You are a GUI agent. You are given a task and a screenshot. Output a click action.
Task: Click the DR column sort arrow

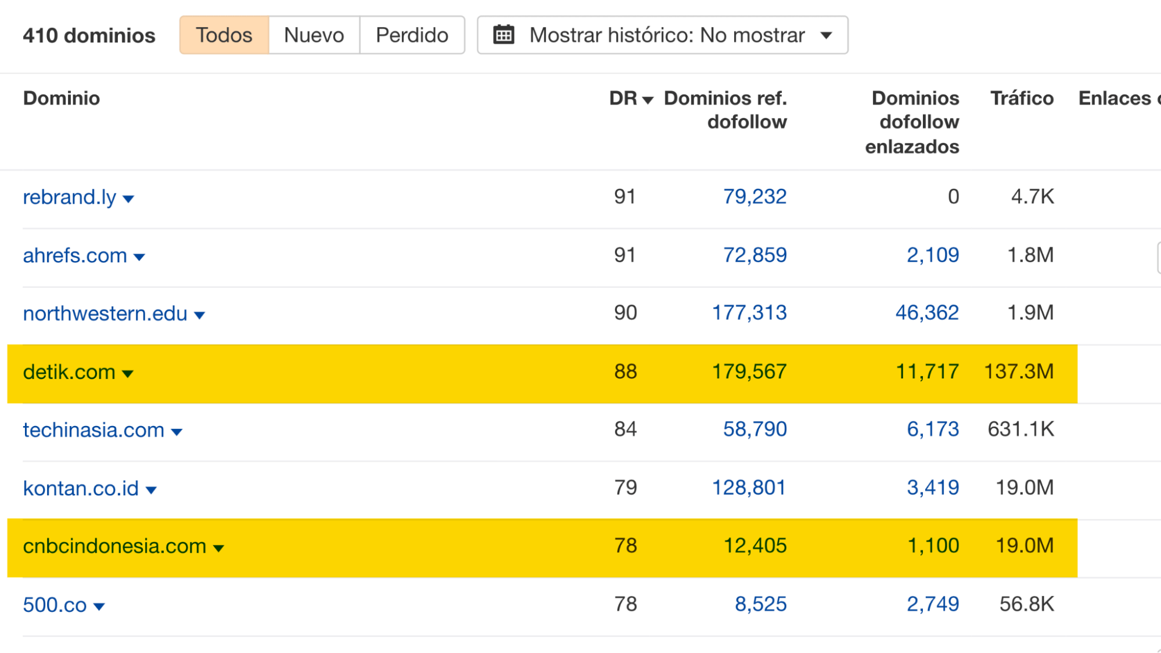[x=648, y=99]
